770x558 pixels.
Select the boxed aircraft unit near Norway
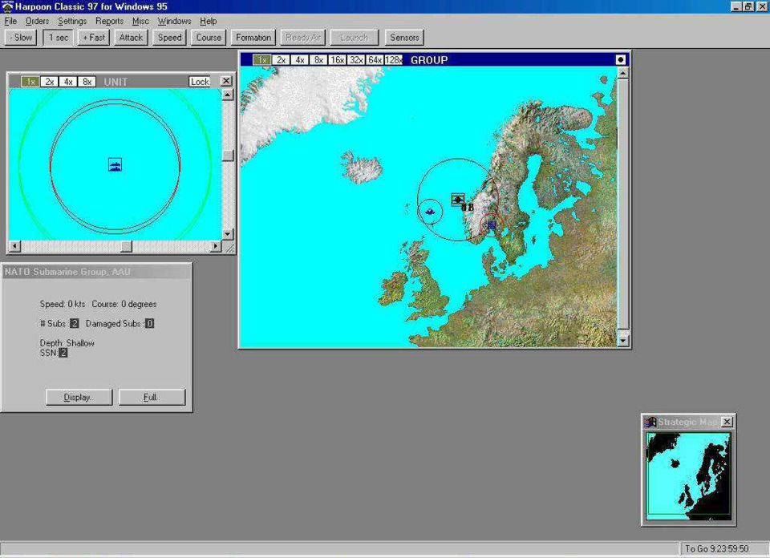pyautogui.click(x=457, y=199)
